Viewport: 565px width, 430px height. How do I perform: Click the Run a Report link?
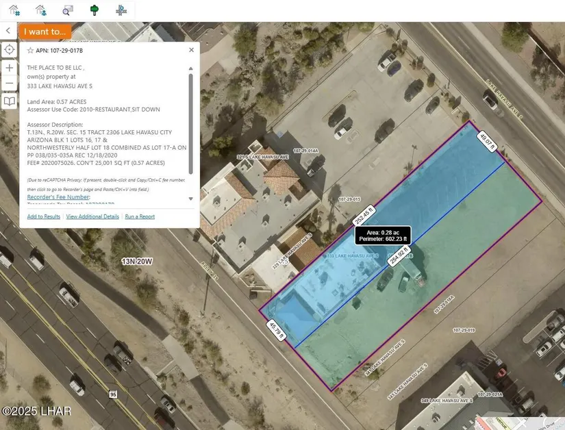click(x=140, y=216)
